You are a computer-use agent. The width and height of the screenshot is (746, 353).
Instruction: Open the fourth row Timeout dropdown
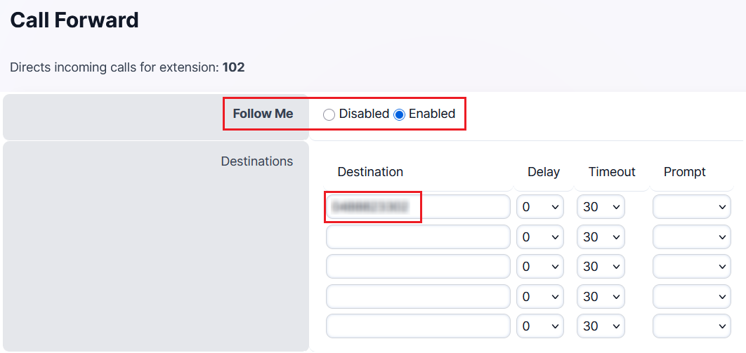[x=601, y=297]
